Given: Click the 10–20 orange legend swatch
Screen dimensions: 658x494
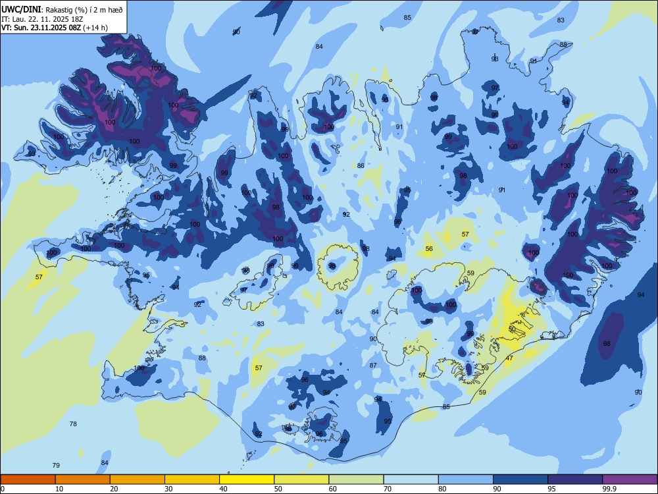Looking at the screenshot, I should pyautogui.click(x=83, y=480).
